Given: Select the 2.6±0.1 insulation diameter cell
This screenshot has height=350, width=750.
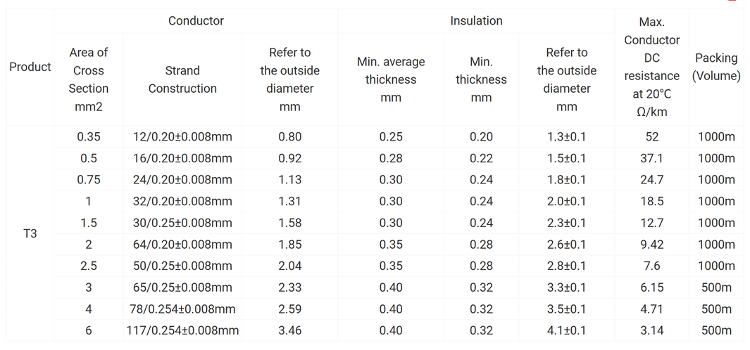Looking at the screenshot, I should 566,245.
